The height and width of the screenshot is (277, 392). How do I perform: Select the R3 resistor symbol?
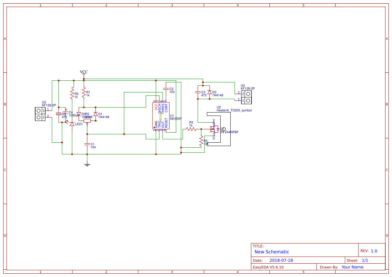point(191,129)
